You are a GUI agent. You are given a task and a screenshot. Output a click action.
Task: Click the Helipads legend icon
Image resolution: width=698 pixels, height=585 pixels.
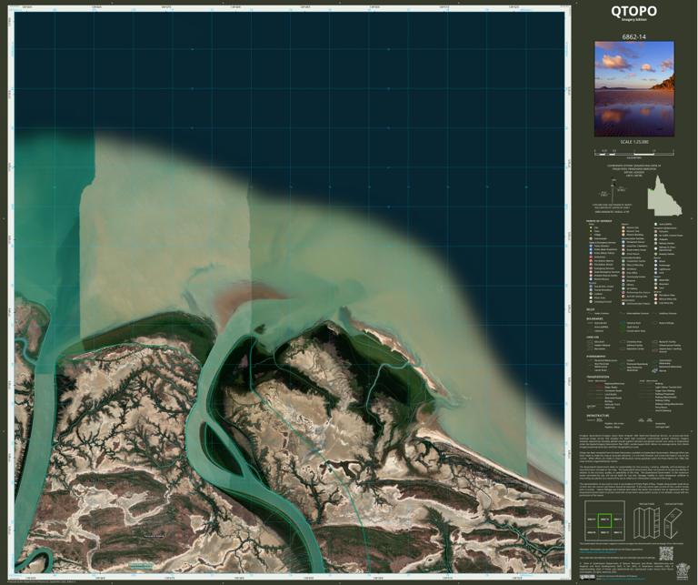(x=655, y=239)
